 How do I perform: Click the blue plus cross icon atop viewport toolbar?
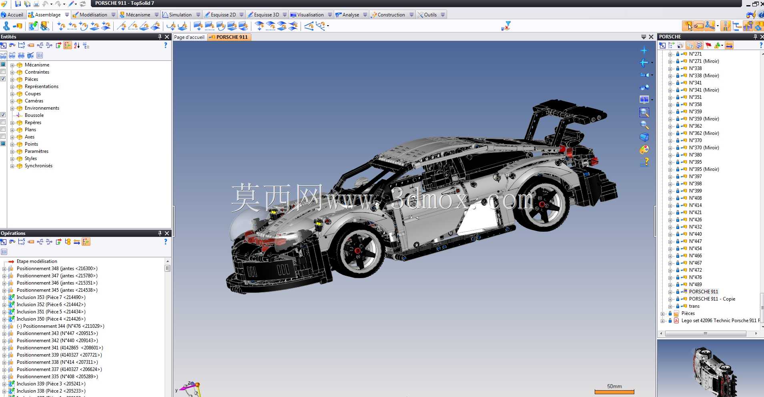point(644,50)
